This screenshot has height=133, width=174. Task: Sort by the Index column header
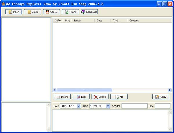click(x=58, y=21)
